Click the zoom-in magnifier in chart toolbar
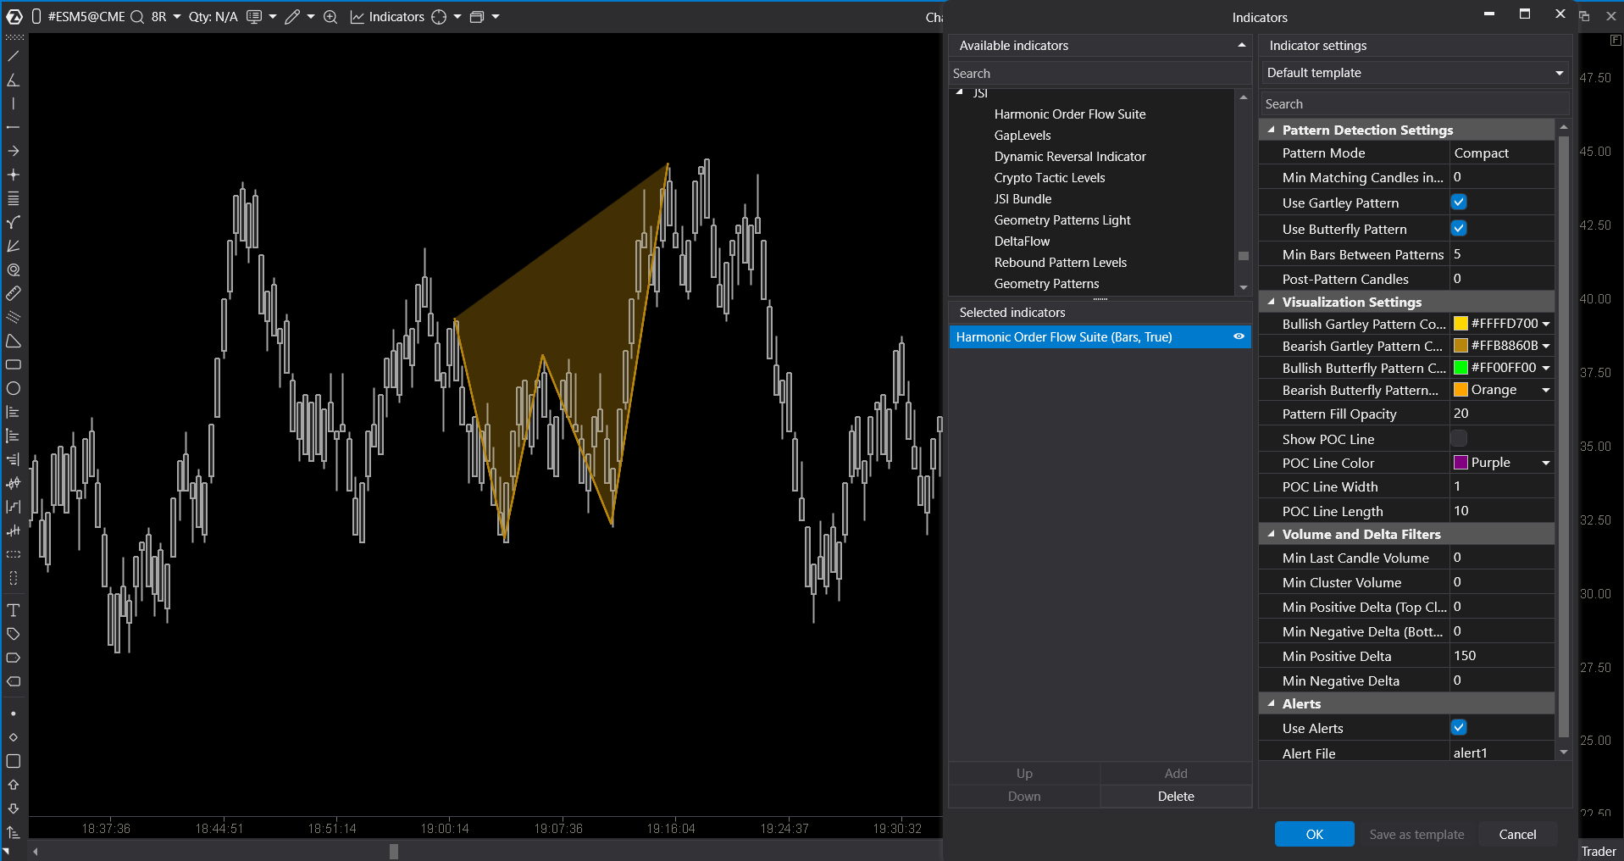This screenshot has width=1624, height=861. (330, 17)
